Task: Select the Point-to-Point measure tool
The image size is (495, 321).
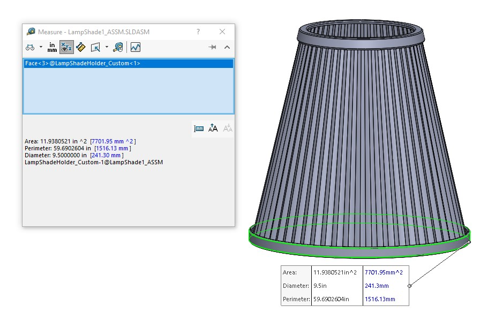Action: 81,47
